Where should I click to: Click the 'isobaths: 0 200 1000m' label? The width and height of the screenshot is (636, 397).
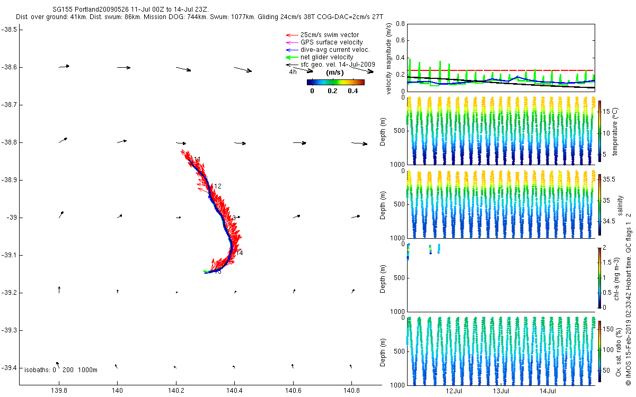coord(61,370)
